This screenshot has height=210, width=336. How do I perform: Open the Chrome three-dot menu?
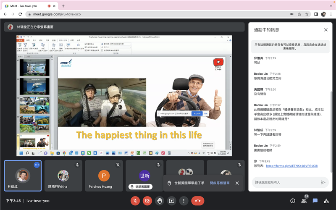[331, 14]
